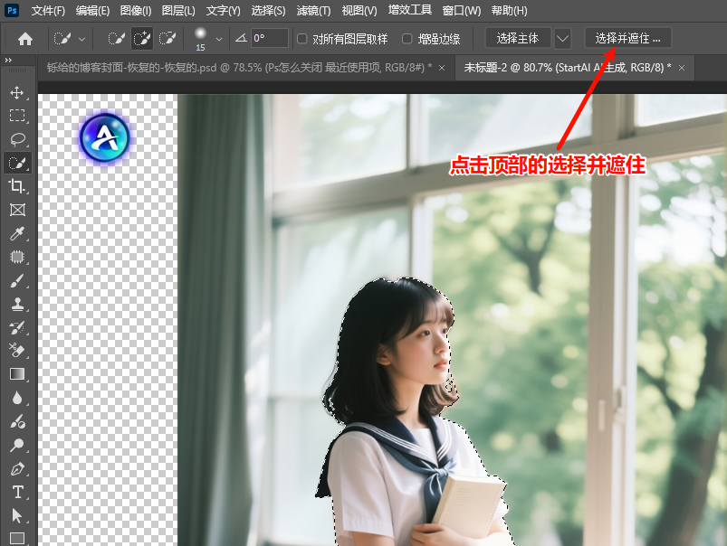Choose the Eyedropper tool
Screen dimensions: 727x546
point(17,233)
